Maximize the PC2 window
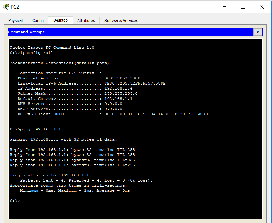 [x=243, y=7]
